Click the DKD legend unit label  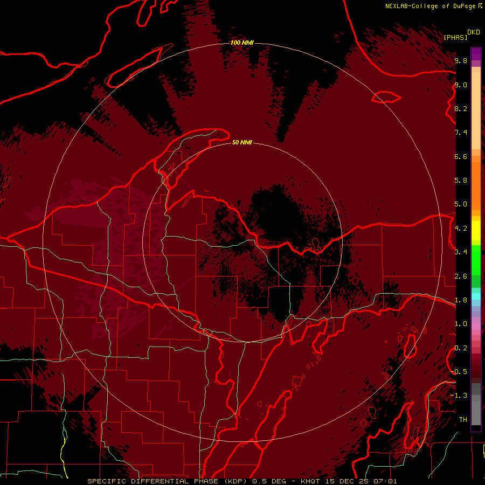pyautogui.click(x=474, y=32)
